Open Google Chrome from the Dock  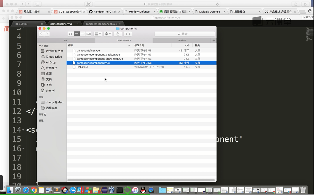(x=34, y=190)
